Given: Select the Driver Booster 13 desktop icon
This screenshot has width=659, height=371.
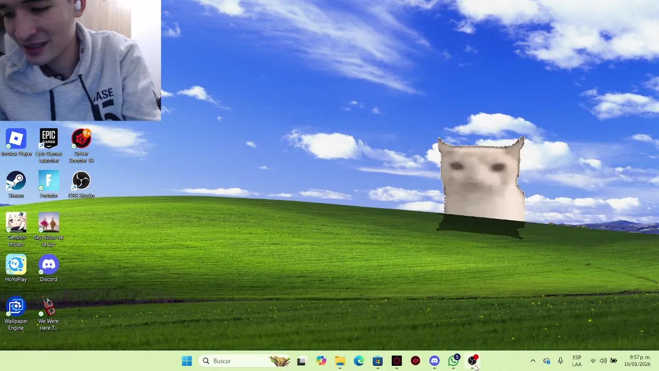Looking at the screenshot, I should coord(81,146).
